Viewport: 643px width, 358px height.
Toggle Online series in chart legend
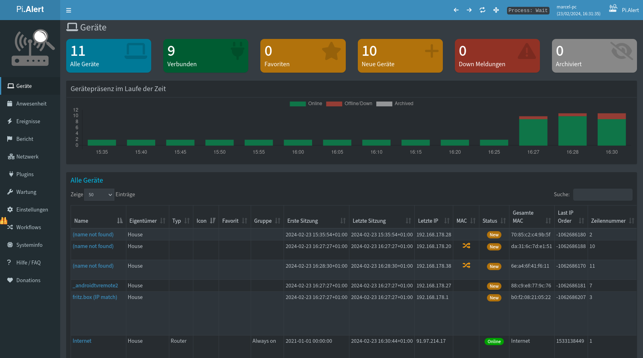[306, 104]
